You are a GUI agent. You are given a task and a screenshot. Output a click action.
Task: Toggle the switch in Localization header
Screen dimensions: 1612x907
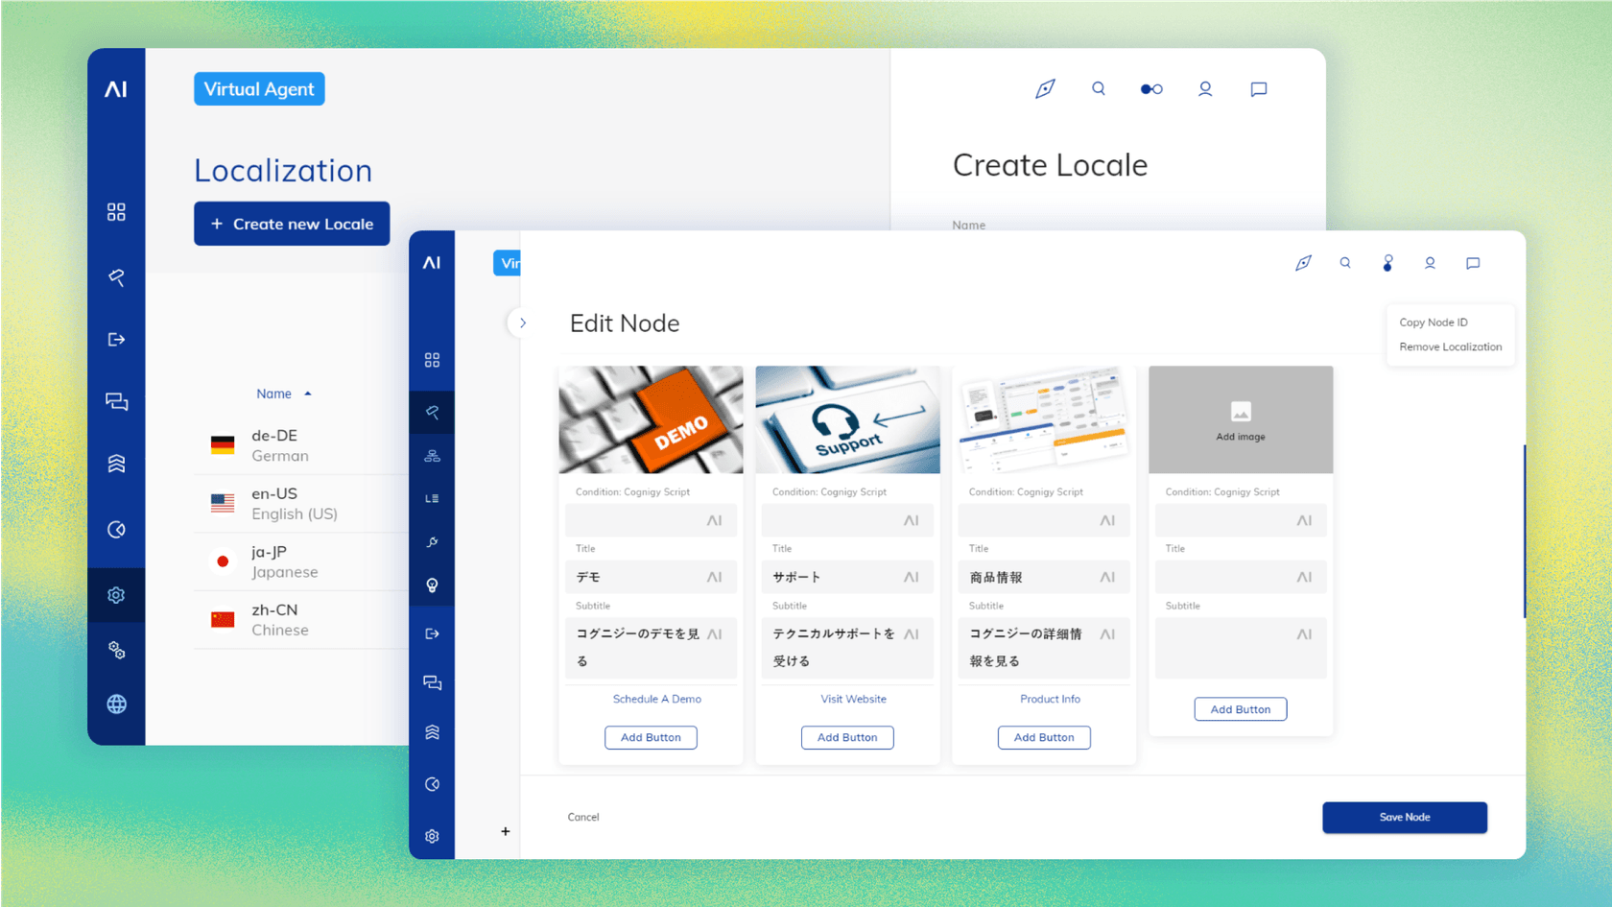pyautogui.click(x=1151, y=89)
